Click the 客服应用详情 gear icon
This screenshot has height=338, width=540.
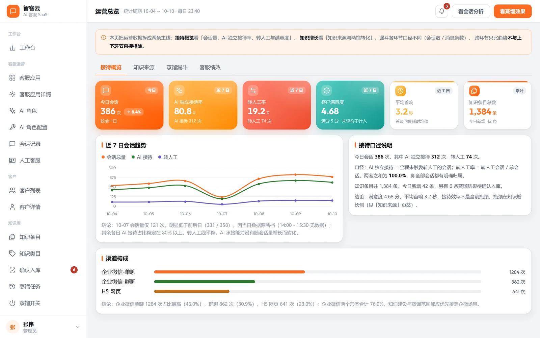pos(12,94)
